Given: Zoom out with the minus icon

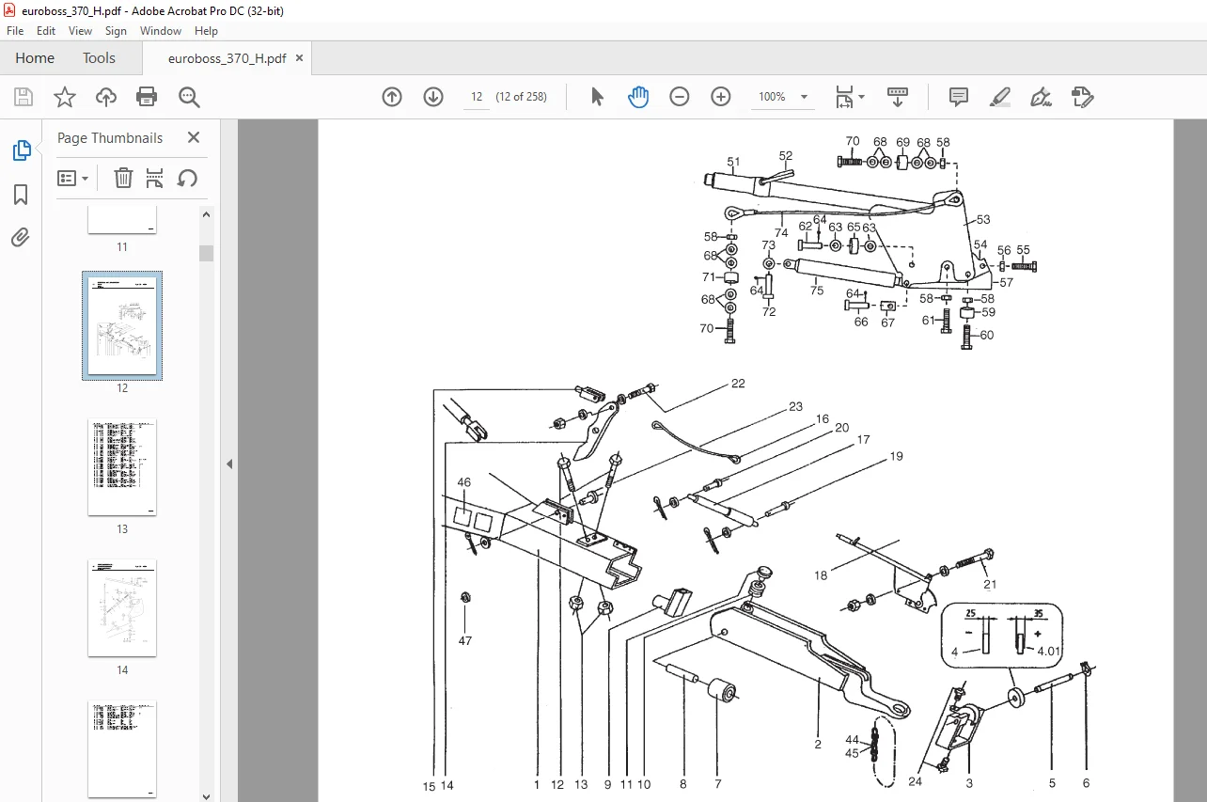Looking at the screenshot, I should click(680, 97).
